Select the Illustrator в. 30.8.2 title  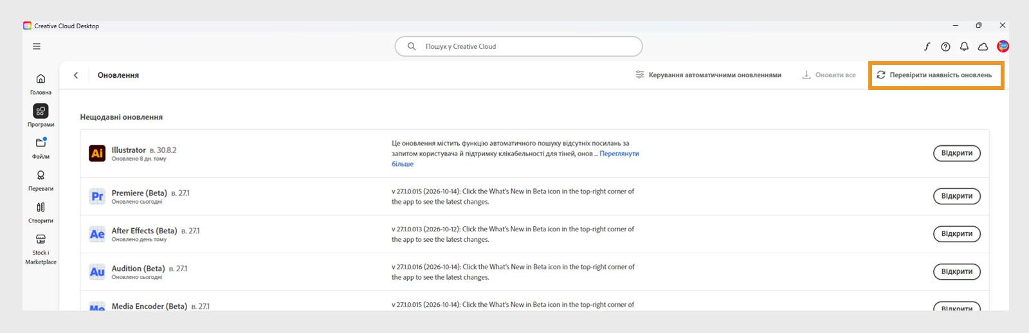(x=144, y=150)
